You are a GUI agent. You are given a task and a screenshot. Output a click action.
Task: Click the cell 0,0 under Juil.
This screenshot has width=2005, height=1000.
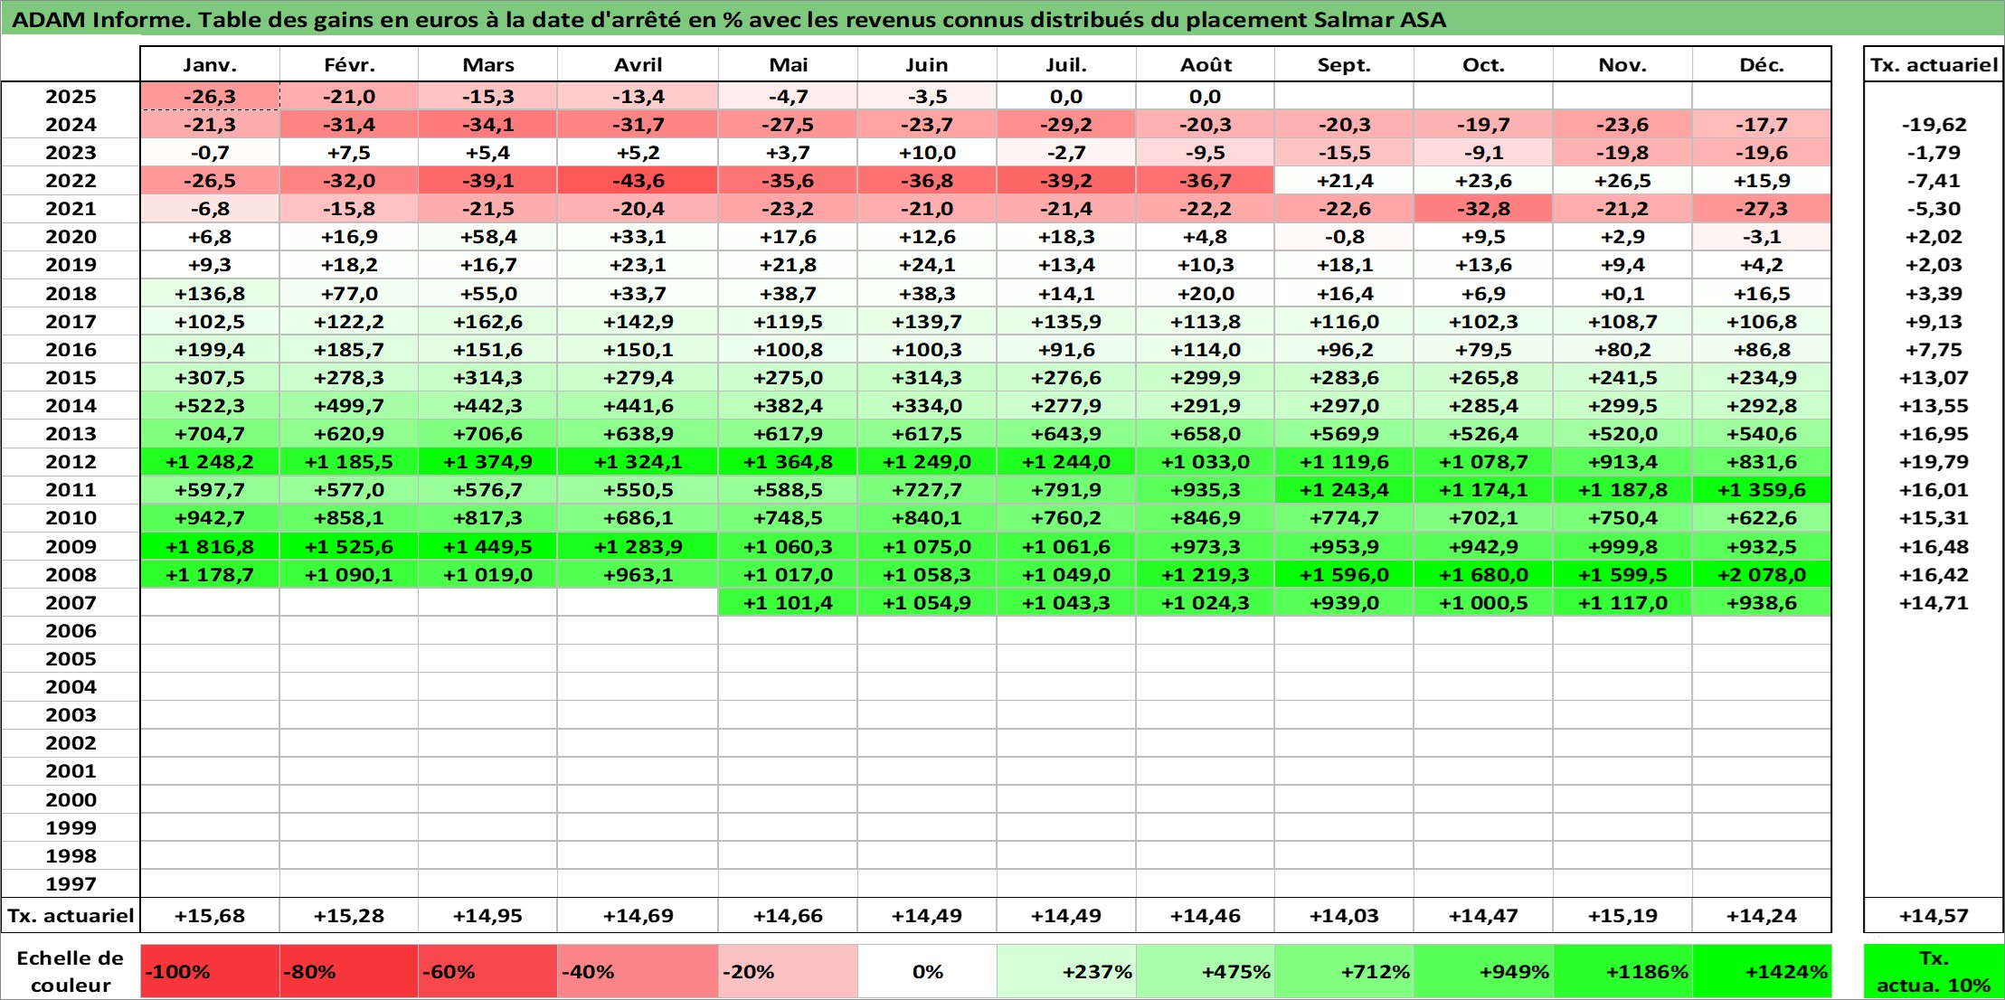click(1066, 97)
